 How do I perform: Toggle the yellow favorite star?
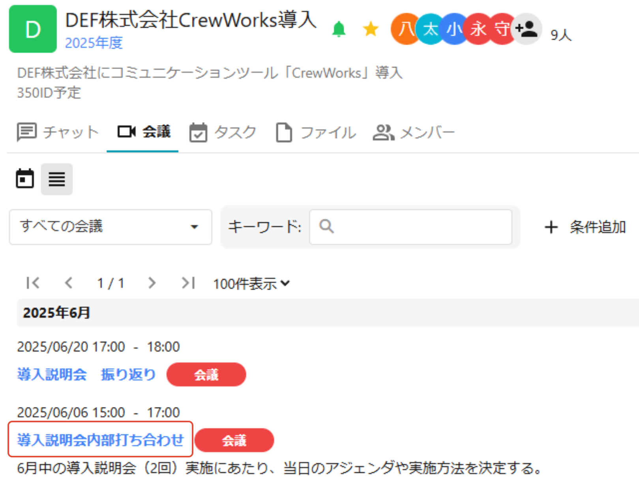[x=371, y=29]
